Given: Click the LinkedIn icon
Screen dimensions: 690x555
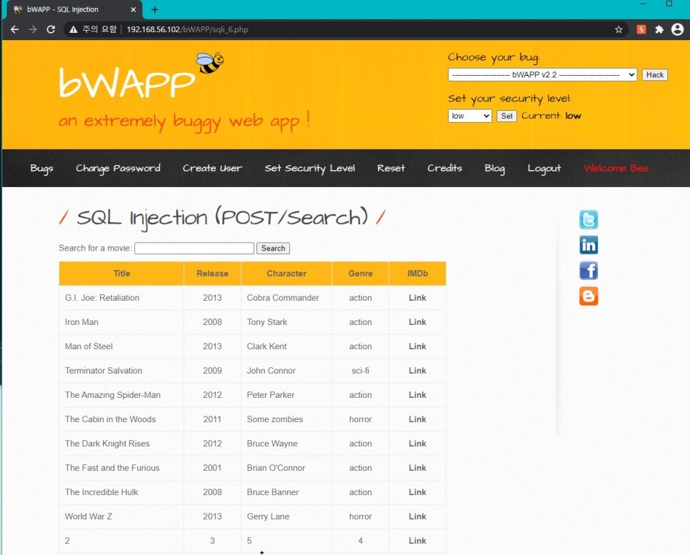Looking at the screenshot, I should click(x=589, y=245).
